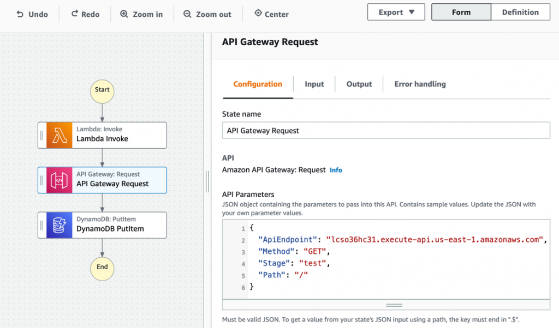Click the Redo icon
The image size is (559, 328).
74,14
